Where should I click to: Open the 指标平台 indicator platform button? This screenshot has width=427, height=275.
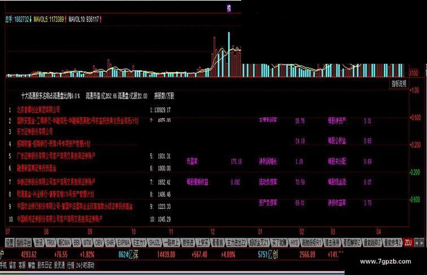click(x=24, y=243)
